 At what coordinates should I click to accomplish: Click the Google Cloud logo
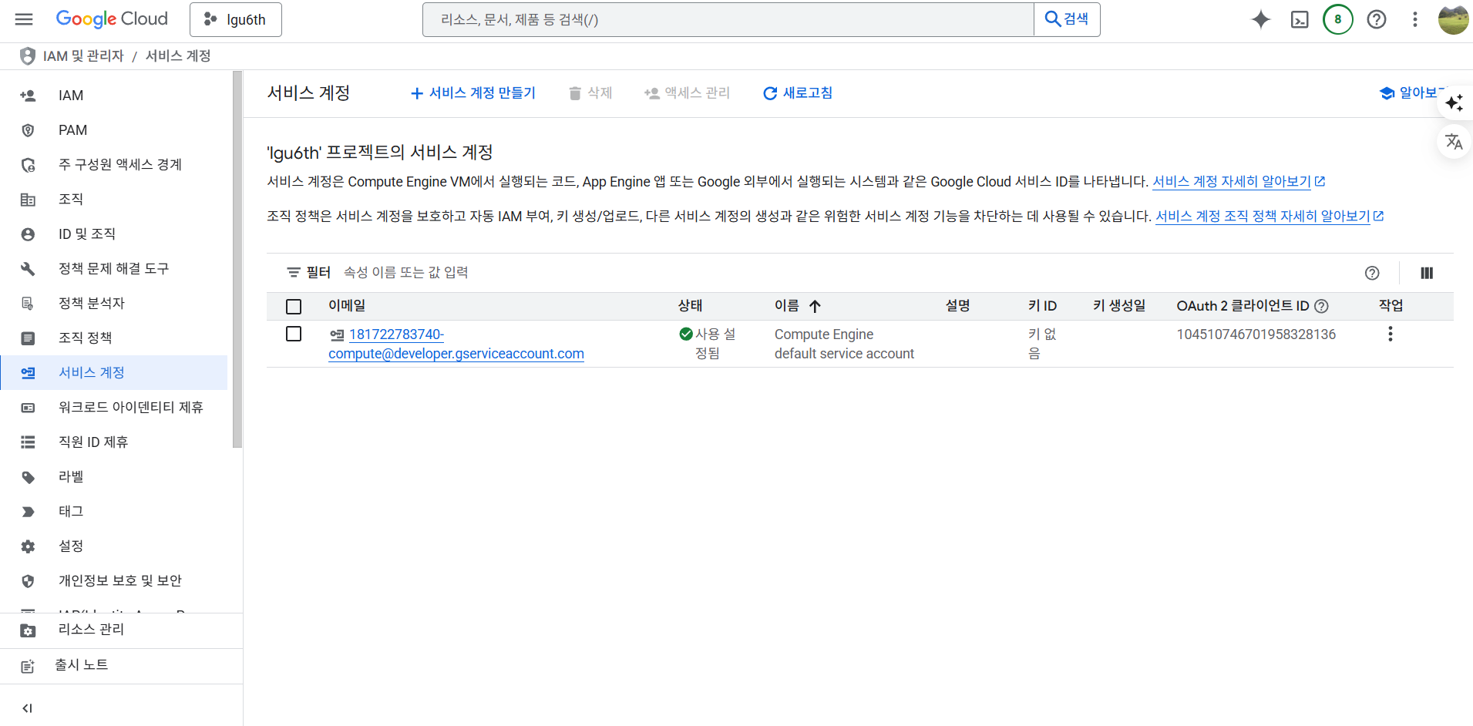112,19
